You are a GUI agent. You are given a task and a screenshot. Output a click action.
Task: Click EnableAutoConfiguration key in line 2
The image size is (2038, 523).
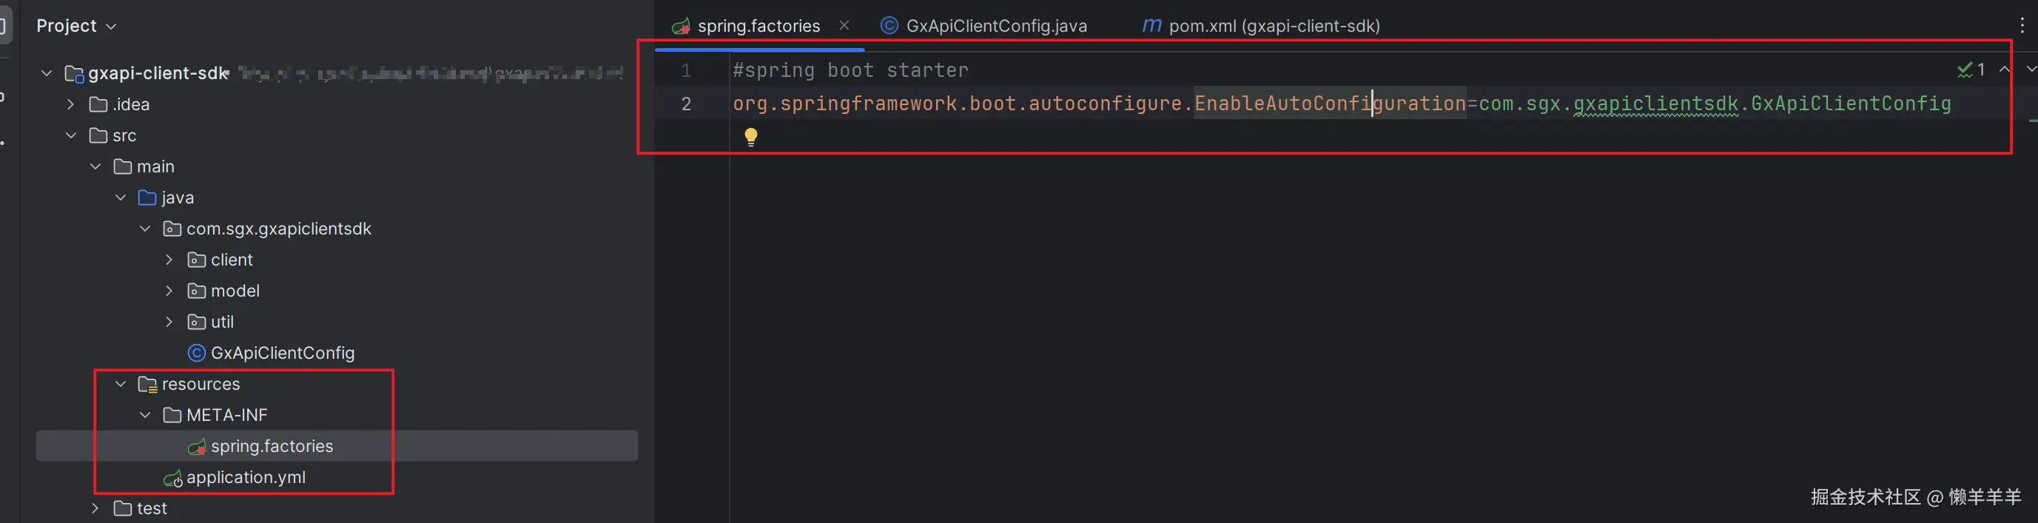[1329, 104]
